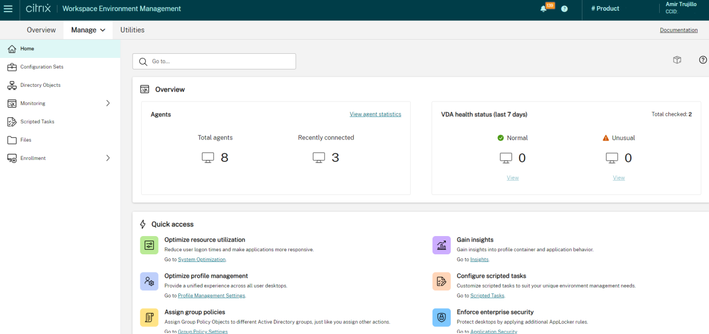Switch to the Utilities tab
Screen dimensions: 709x334
tap(132, 30)
